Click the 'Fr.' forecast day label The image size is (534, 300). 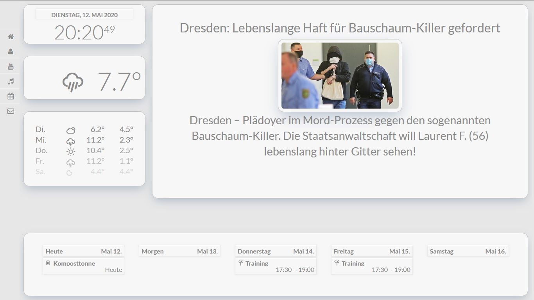[40, 161]
